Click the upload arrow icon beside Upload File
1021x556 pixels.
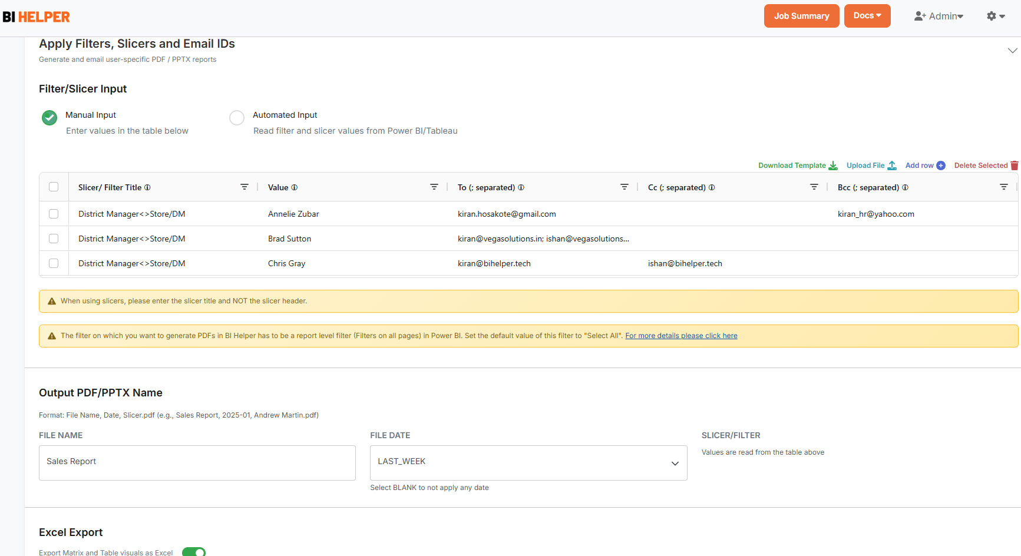(892, 166)
